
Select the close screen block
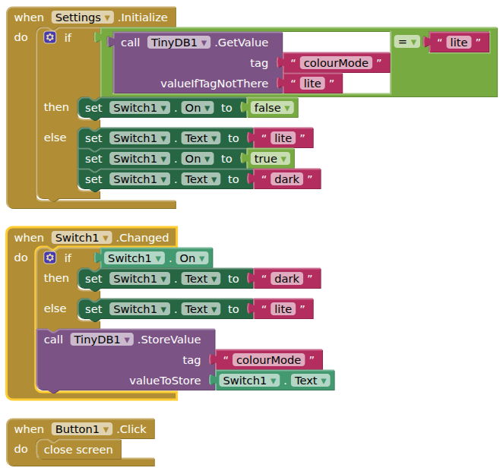78,450
